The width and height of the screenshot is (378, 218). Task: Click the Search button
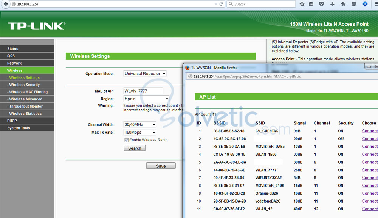pyautogui.click(x=135, y=148)
